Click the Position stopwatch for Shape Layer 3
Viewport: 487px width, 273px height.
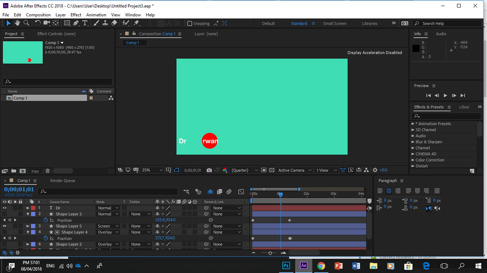(46, 220)
